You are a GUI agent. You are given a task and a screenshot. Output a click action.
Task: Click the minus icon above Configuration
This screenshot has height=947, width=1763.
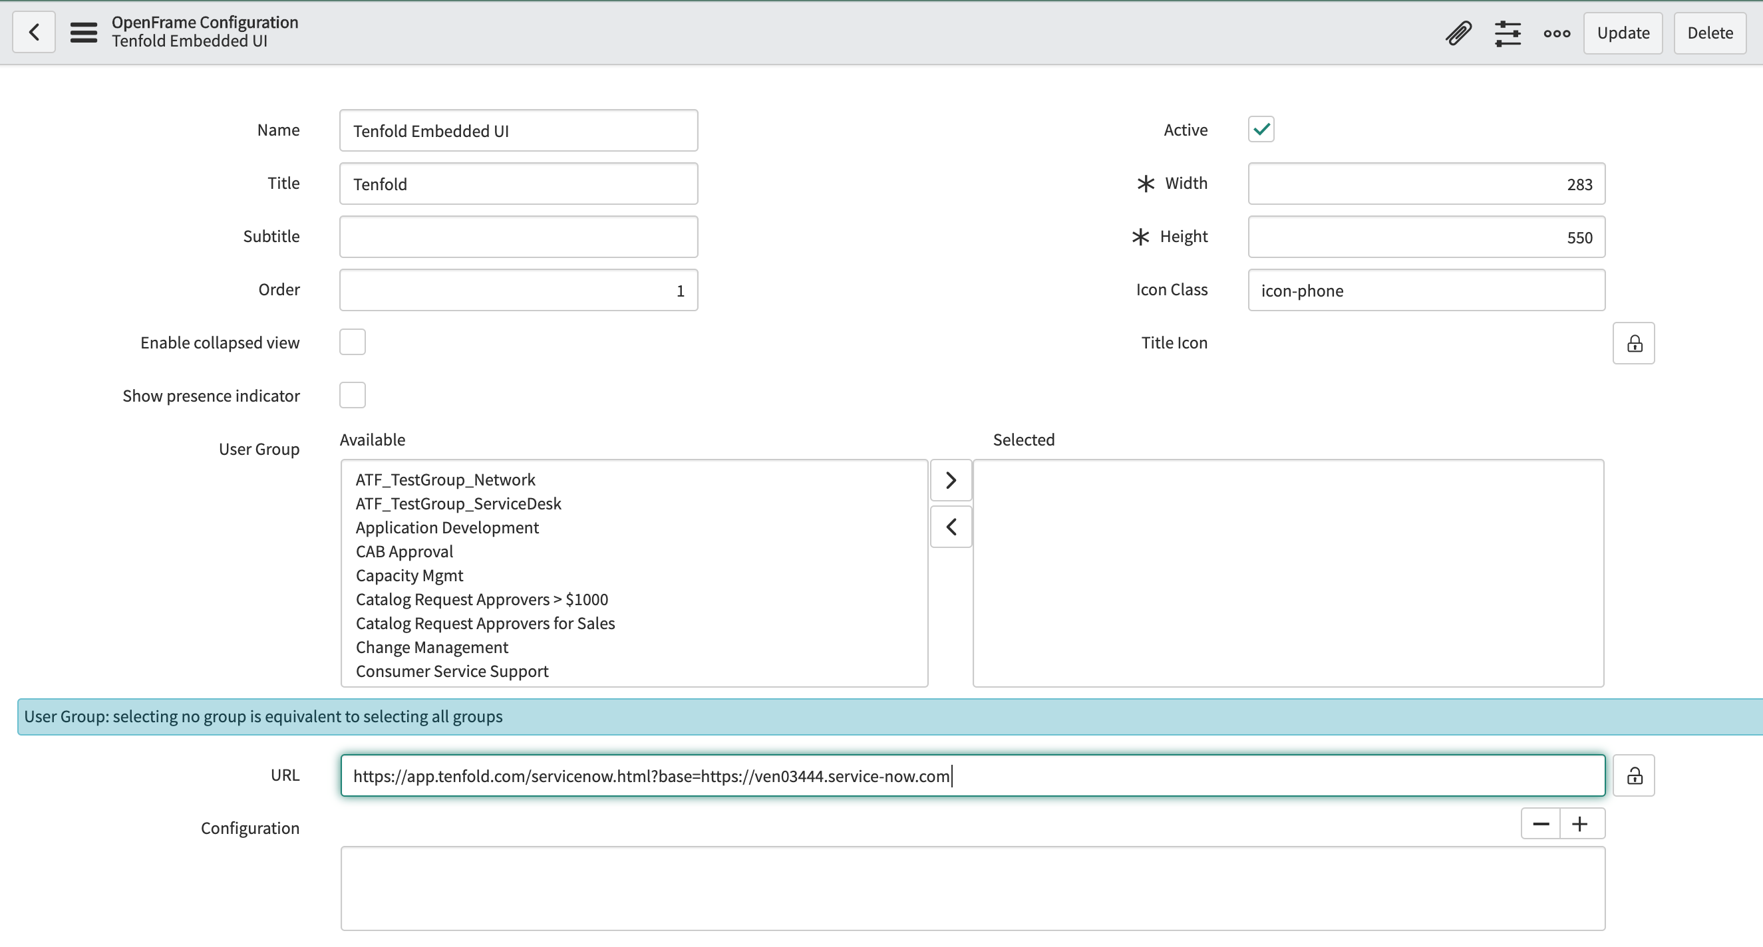[x=1541, y=824]
